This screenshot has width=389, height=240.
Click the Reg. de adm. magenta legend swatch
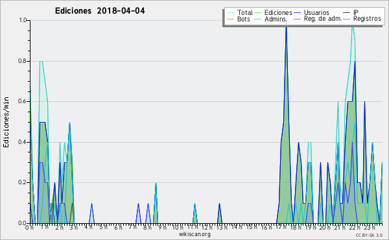click(x=297, y=19)
